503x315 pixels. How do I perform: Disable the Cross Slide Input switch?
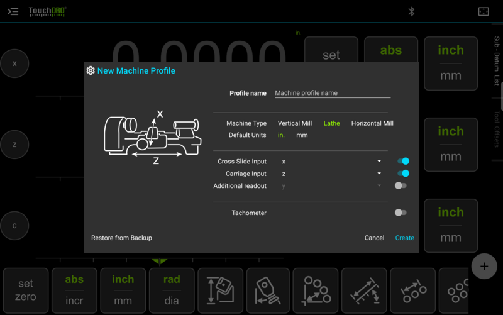point(403,161)
